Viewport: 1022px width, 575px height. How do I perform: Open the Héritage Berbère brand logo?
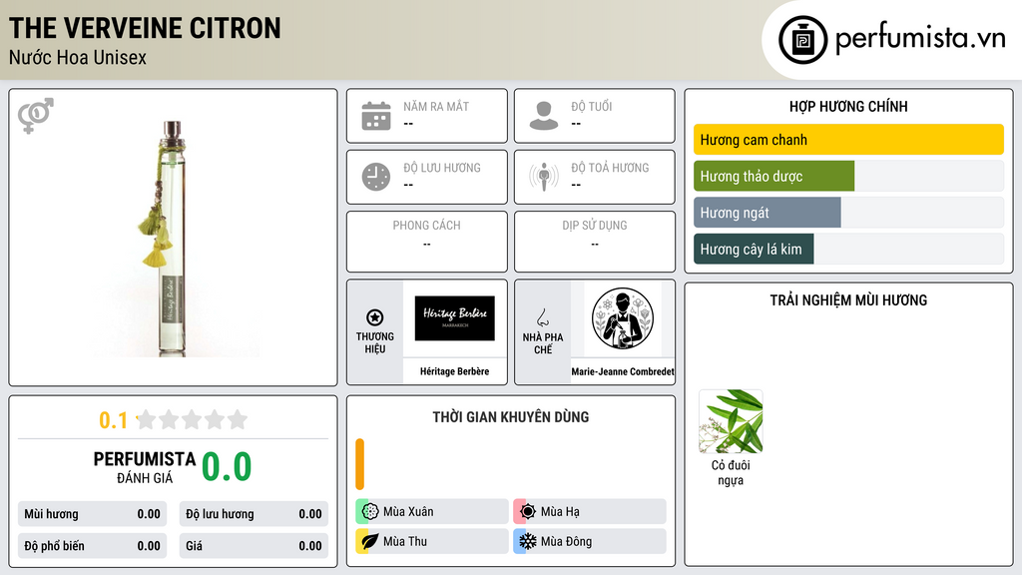pos(455,318)
